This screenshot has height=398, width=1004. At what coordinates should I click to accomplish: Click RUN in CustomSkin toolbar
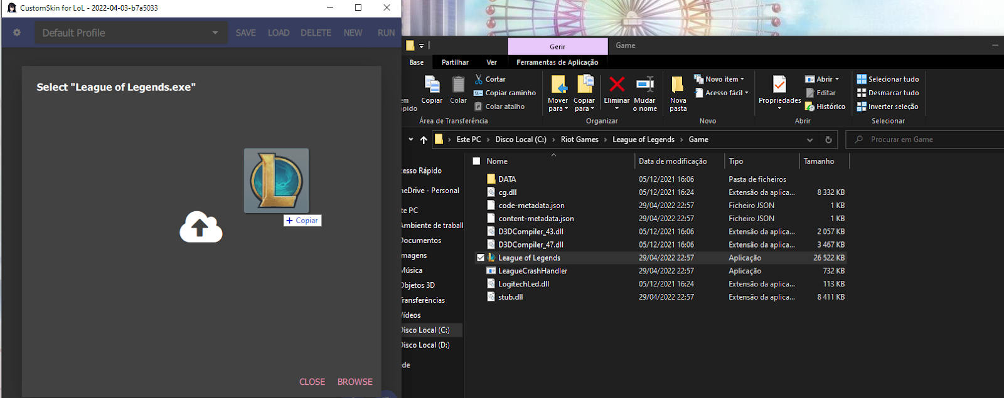tap(386, 33)
